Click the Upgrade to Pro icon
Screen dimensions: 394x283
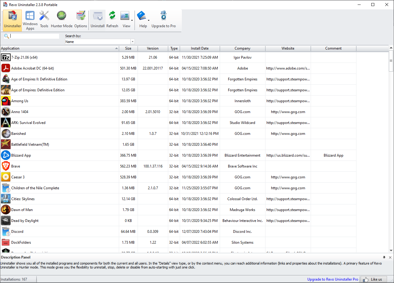[x=164, y=20]
